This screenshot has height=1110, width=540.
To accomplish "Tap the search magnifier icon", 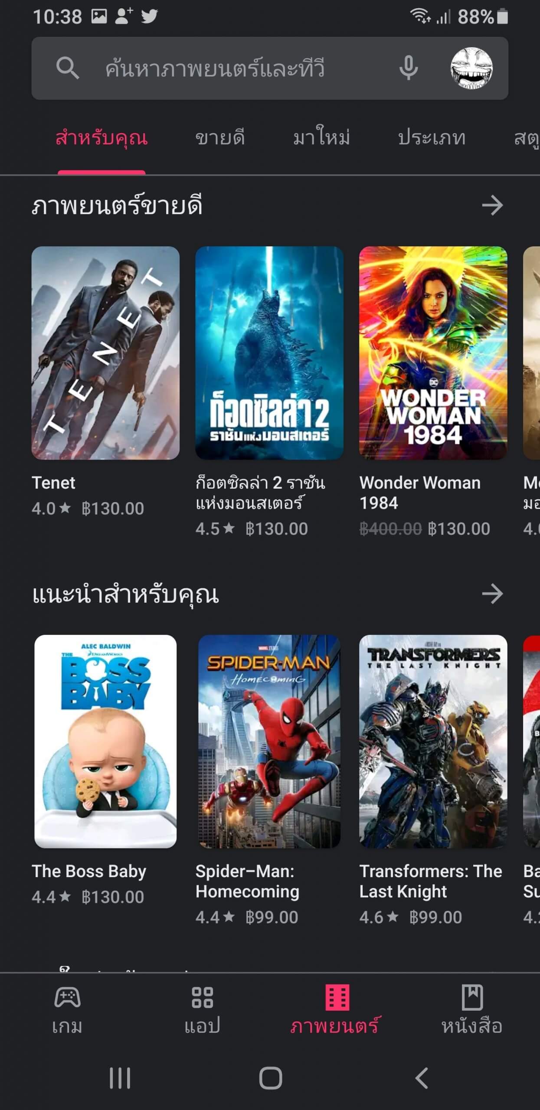I will point(68,68).
